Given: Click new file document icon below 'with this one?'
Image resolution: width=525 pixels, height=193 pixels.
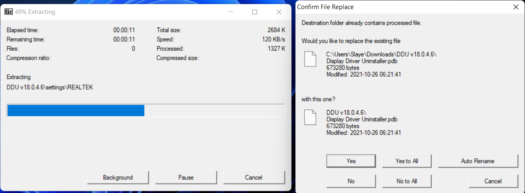Looking at the screenshot, I should point(310,117).
